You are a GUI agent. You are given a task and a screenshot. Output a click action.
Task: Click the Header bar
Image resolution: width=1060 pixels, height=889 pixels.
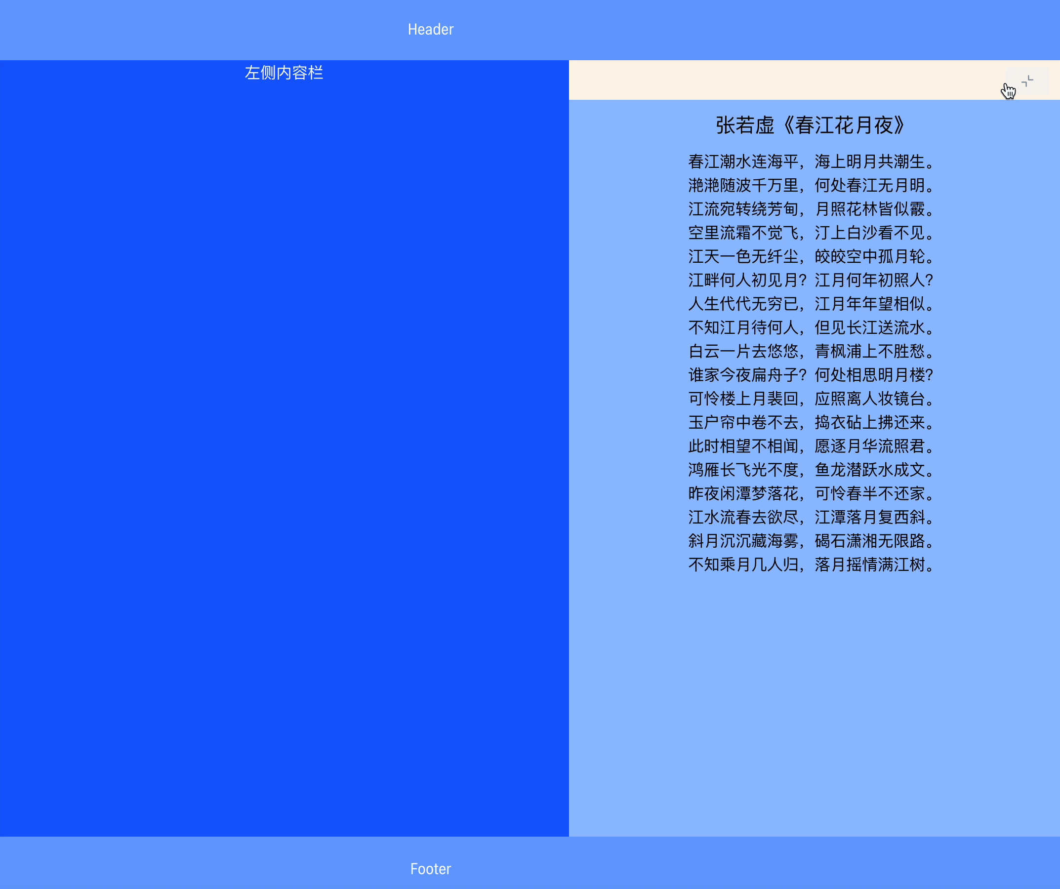tap(430, 29)
